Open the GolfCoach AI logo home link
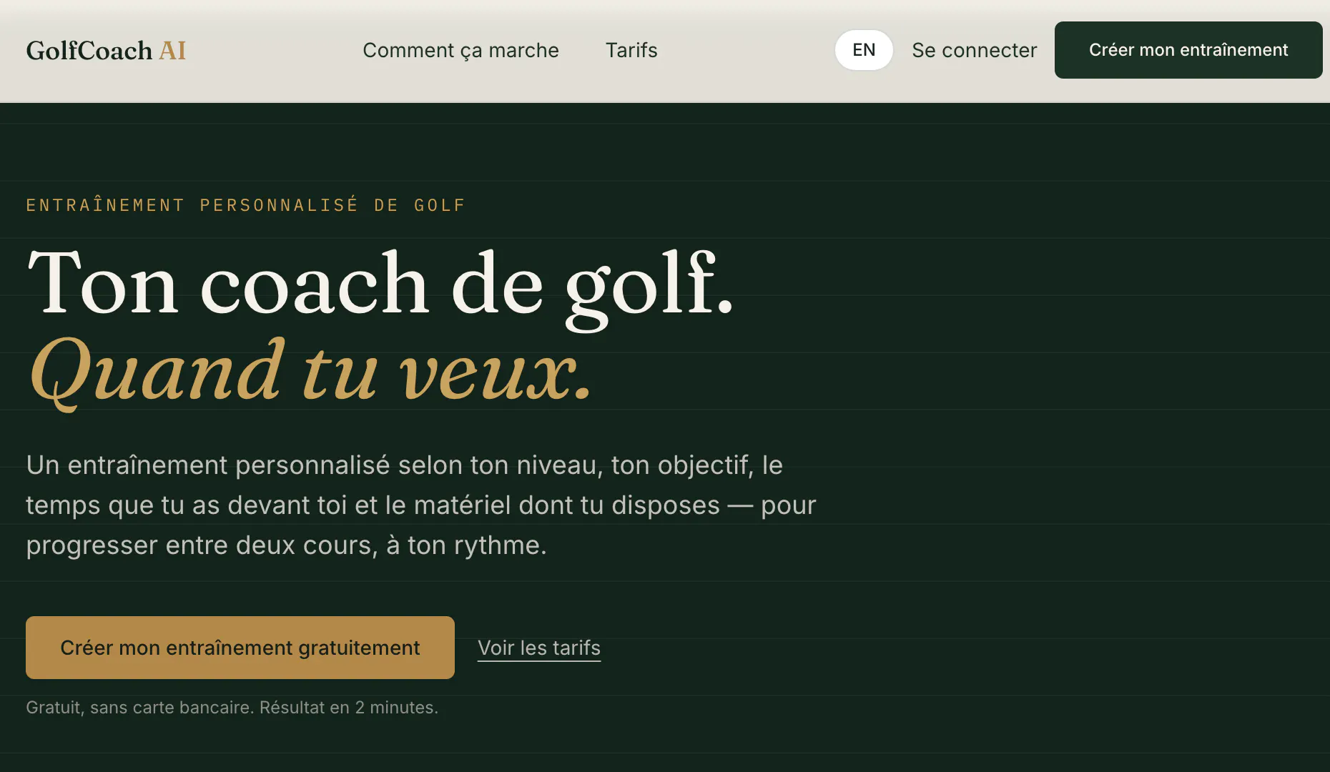 pos(106,51)
